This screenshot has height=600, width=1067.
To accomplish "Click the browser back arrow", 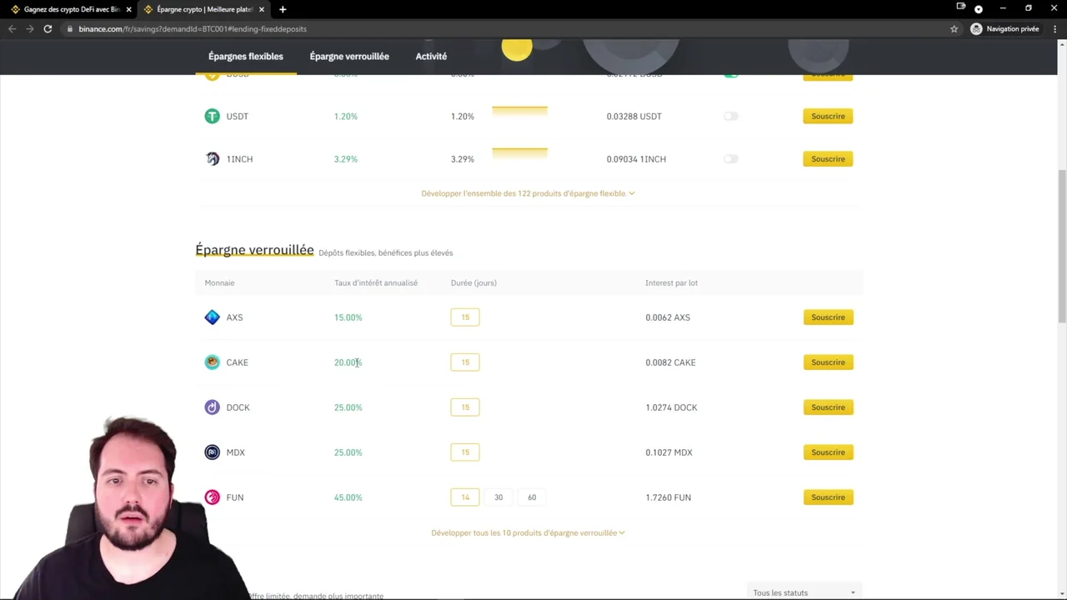I will [12, 28].
